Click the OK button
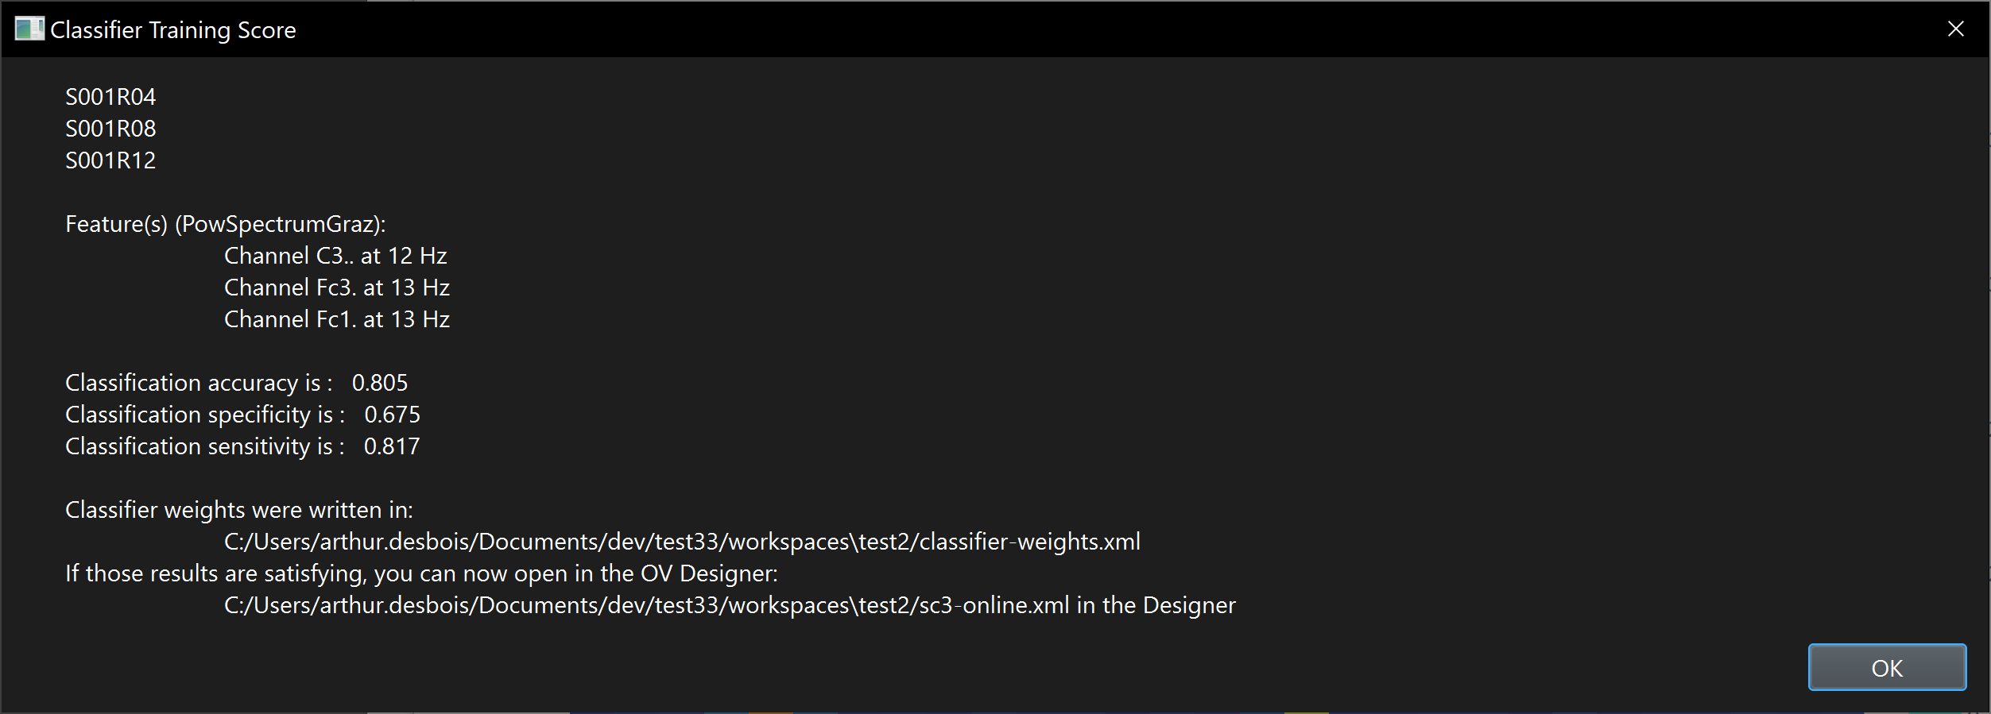Screen dimensions: 1991x714 coord(1887,667)
